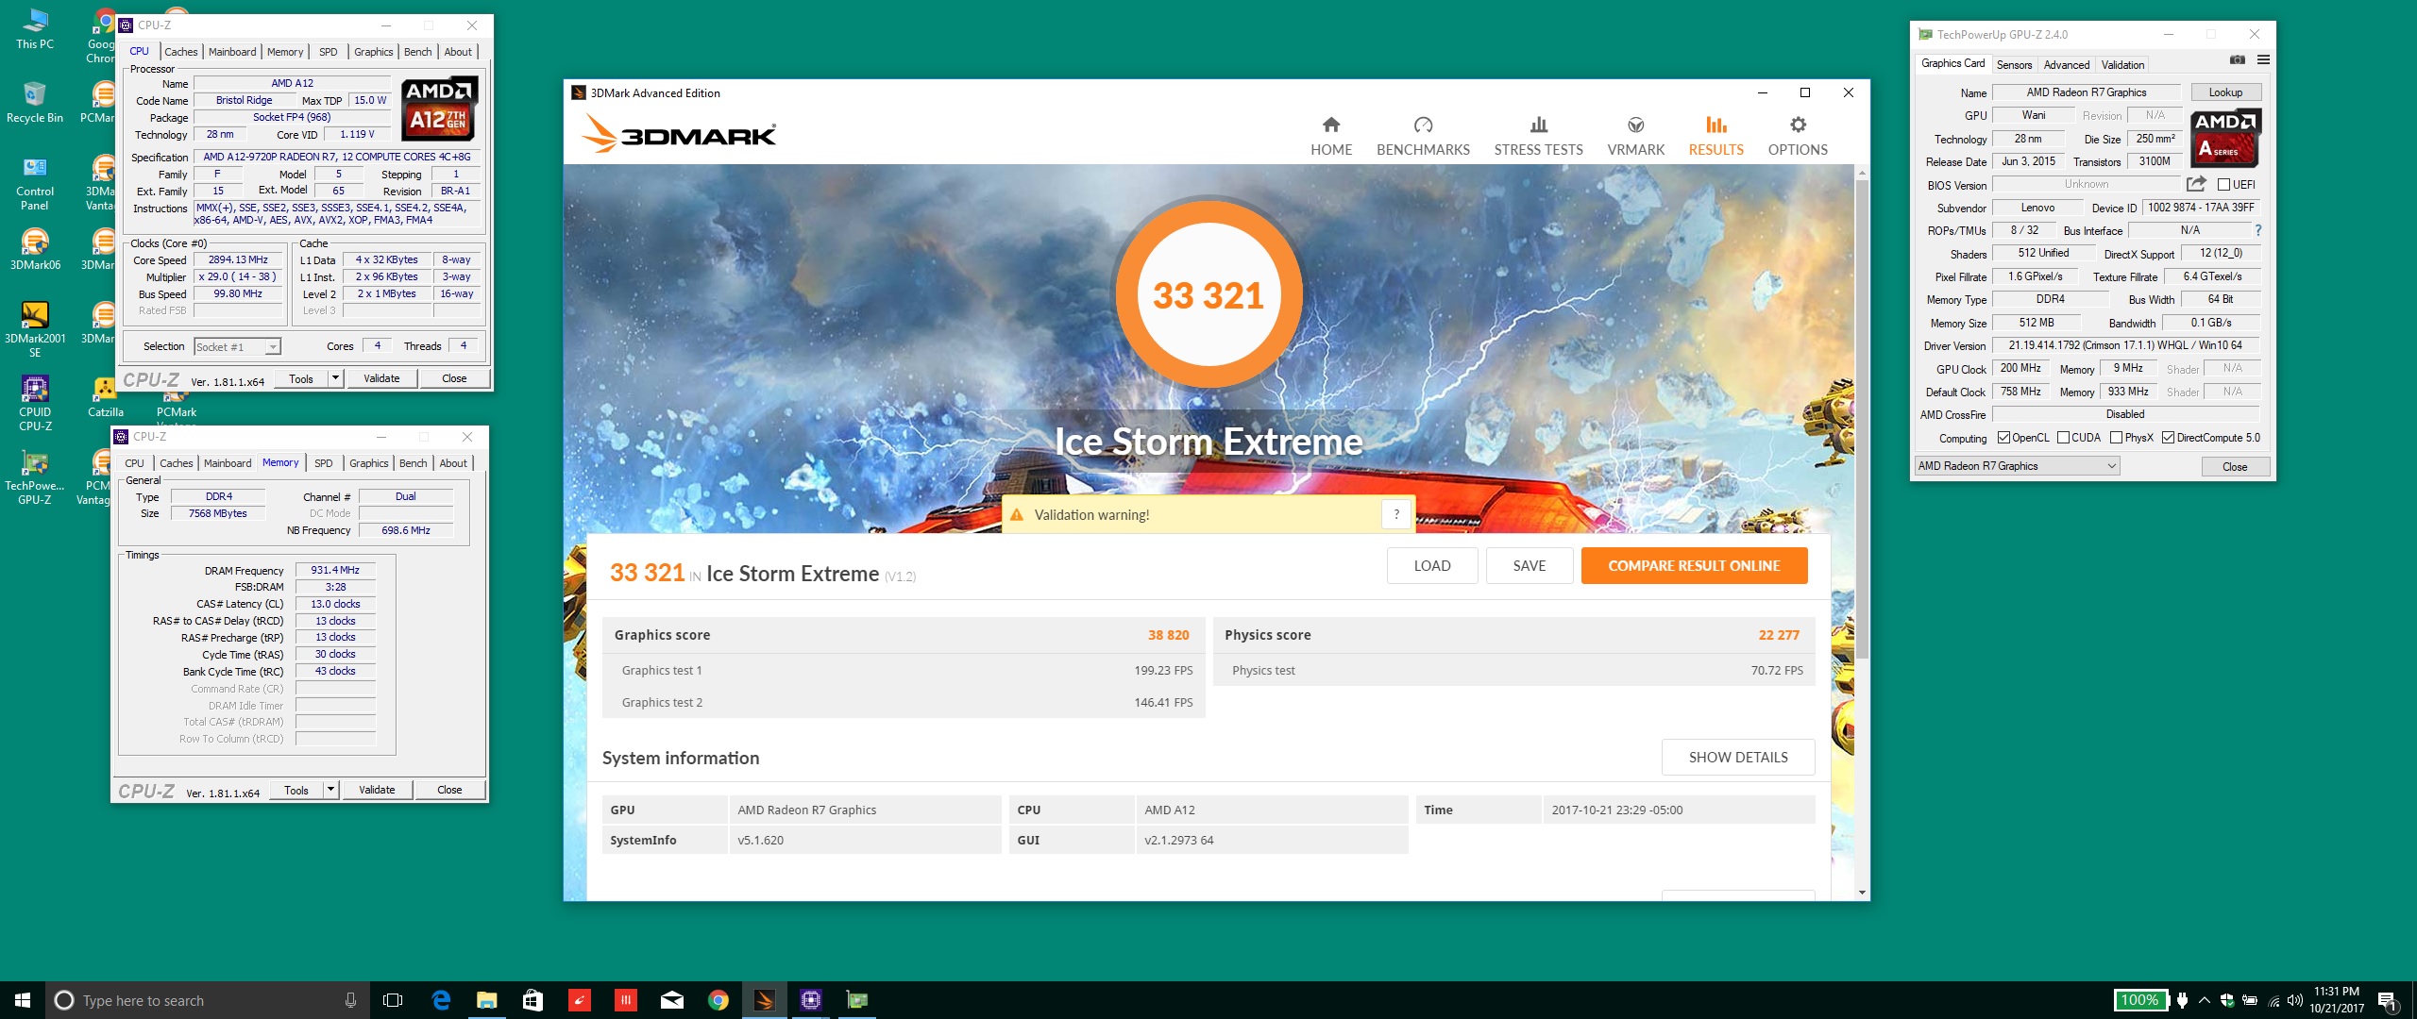Viewport: 2417px width, 1019px height.
Task: Expand the Socket #1 selection dropdown in CPU-Z
Action: pos(272,347)
